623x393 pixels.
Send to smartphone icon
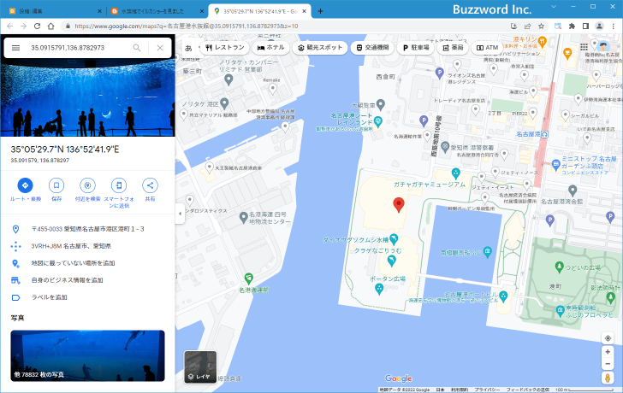tap(119, 185)
